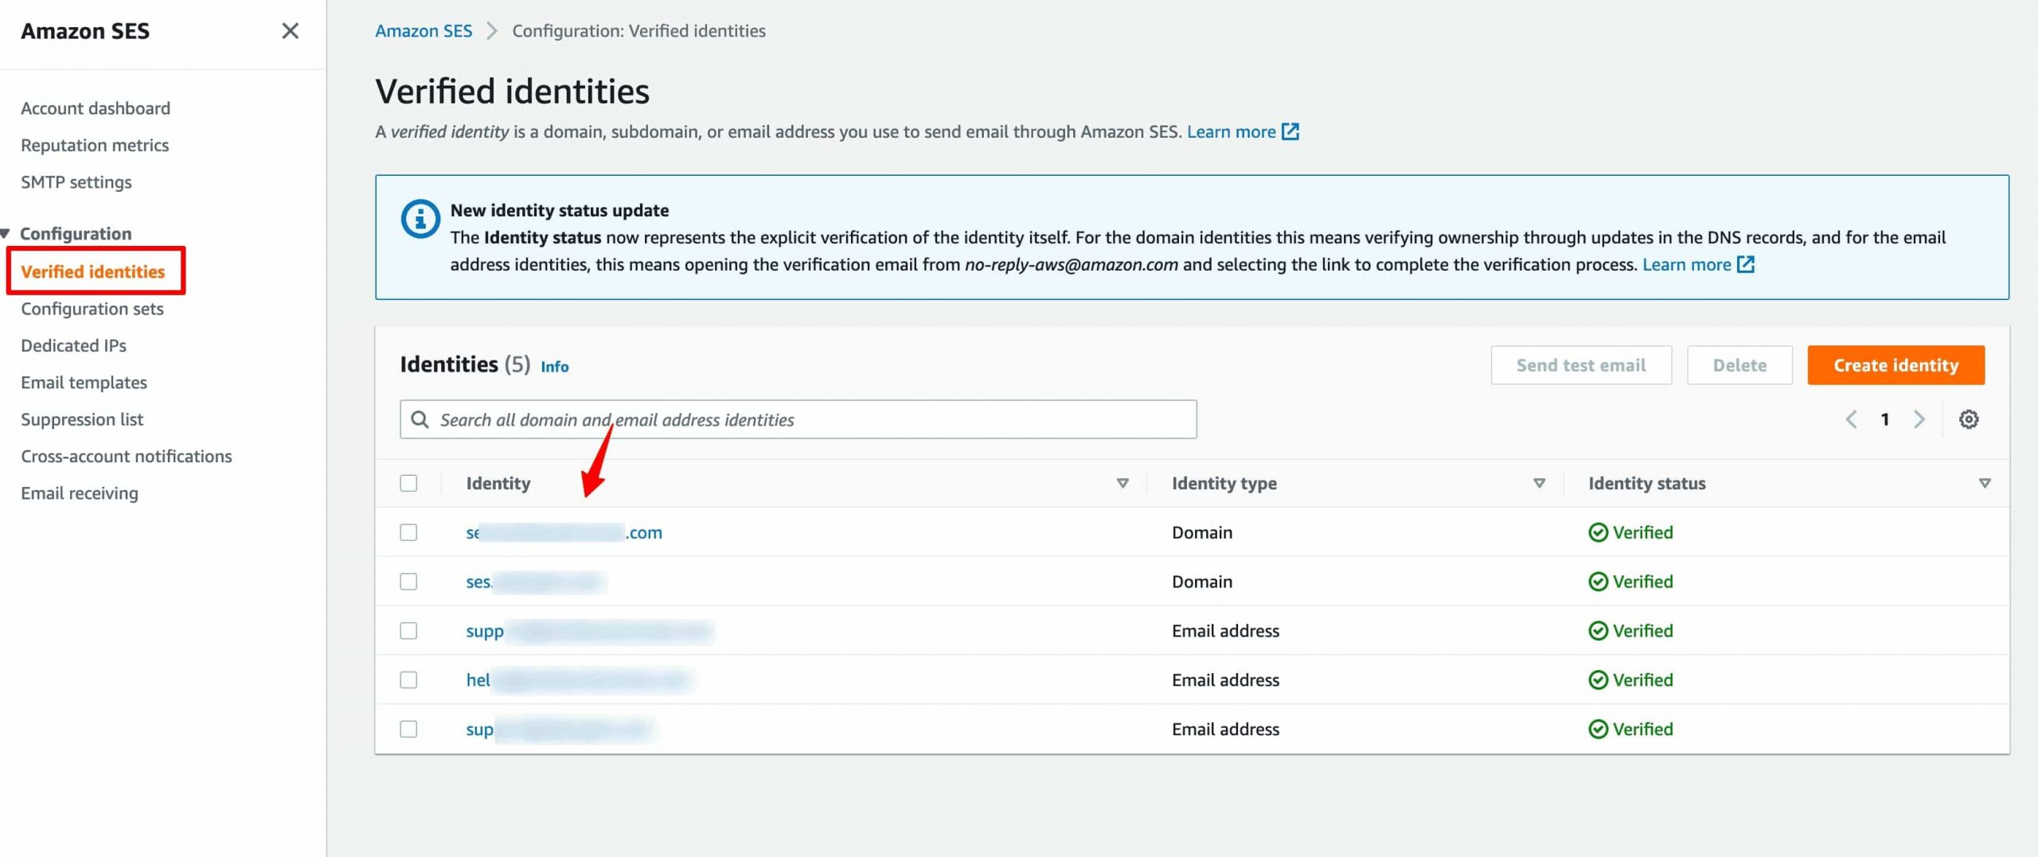Screen dimensions: 2038x857
Task: Click the external link icon in the banner Learn more
Action: click(1746, 264)
